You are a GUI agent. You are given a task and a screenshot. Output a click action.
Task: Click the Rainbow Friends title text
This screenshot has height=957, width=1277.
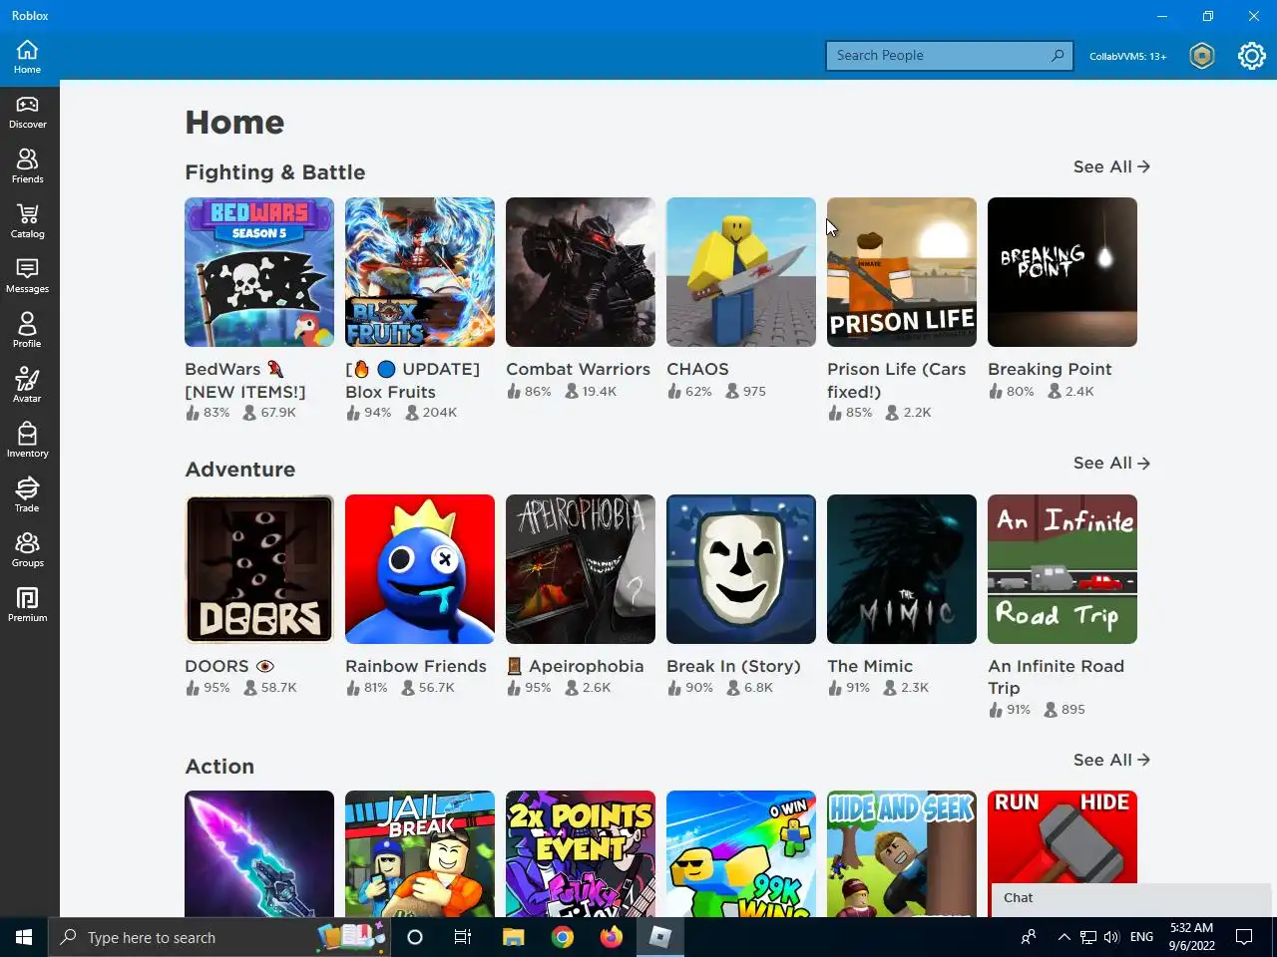point(416,666)
